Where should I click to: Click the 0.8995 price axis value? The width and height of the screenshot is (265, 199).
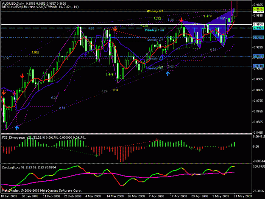(258, 79)
